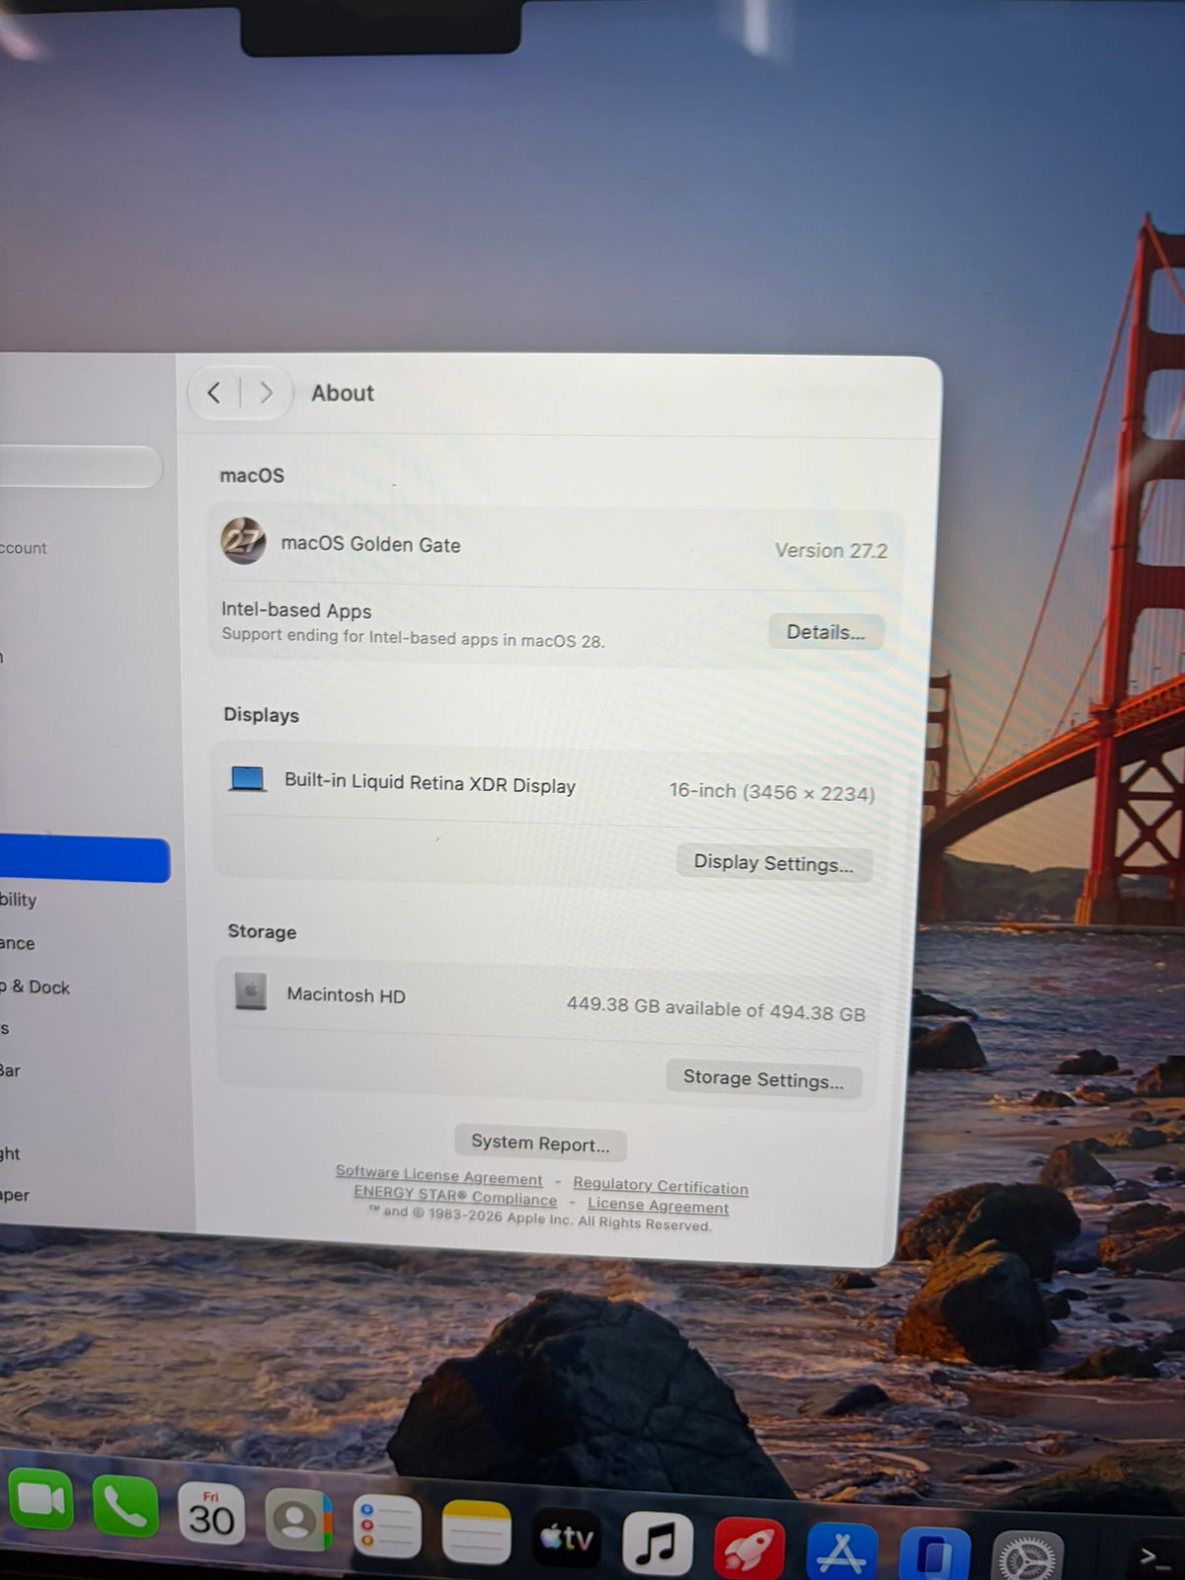
Task: Click '449.38 GB available of 494.38 GB'
Action: [716, 1008]
